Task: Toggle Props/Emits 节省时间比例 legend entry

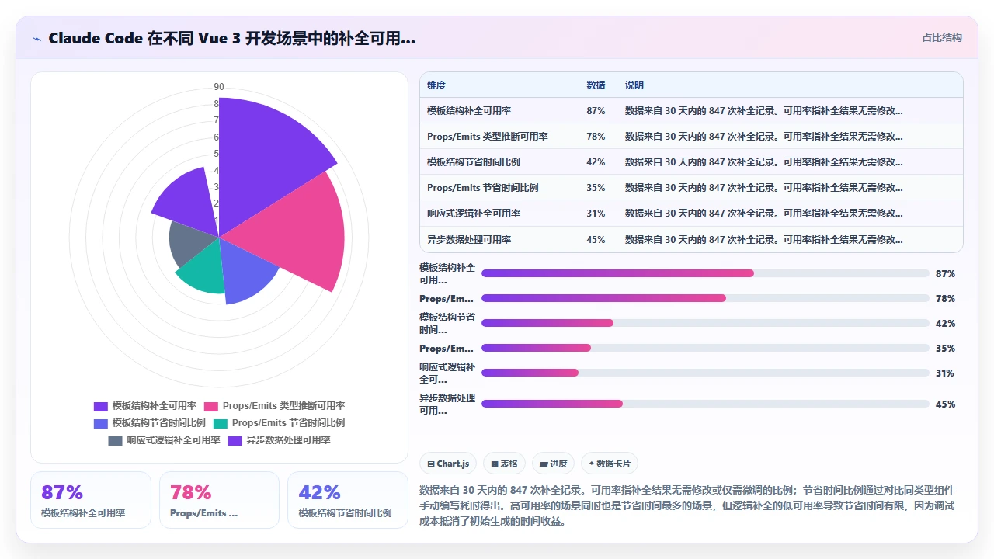Action: click(279, 423)
